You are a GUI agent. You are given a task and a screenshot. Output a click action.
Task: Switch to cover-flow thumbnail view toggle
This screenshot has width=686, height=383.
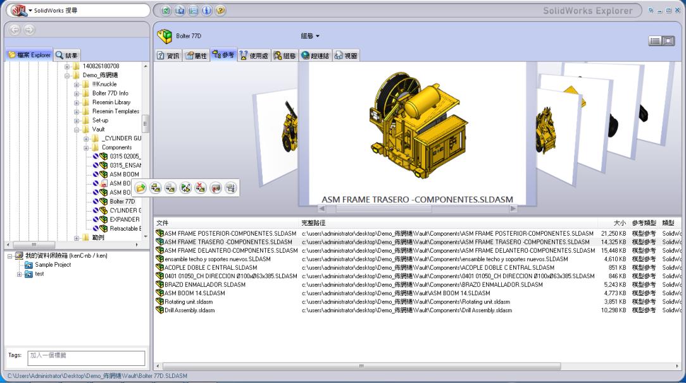pyautogui.click(x=668, y=41)
